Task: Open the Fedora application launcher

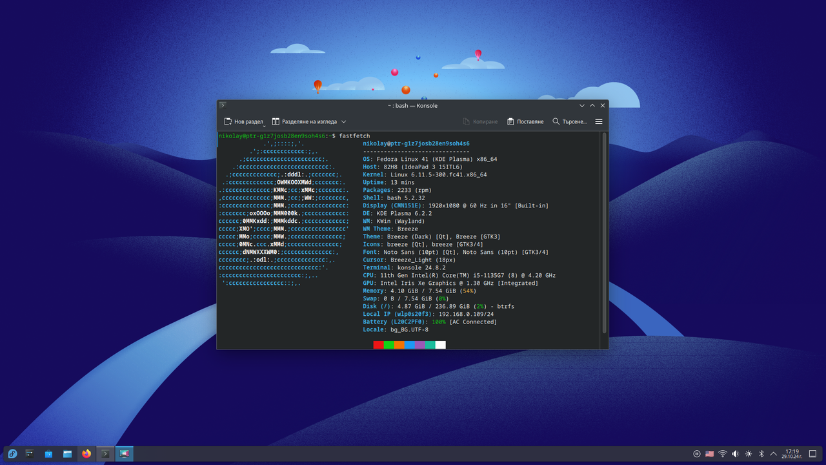Action: pos(12,454)
